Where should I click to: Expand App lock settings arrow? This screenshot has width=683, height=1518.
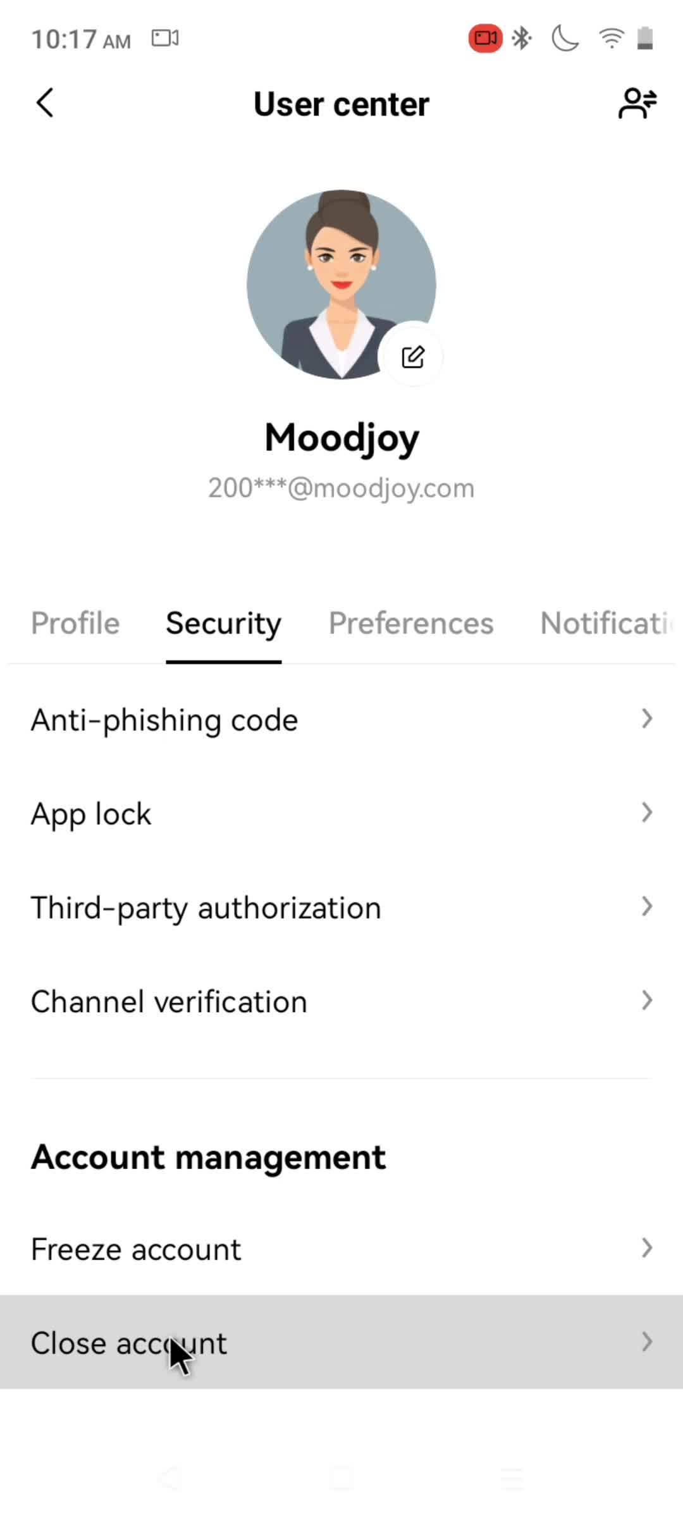point(646,812)
